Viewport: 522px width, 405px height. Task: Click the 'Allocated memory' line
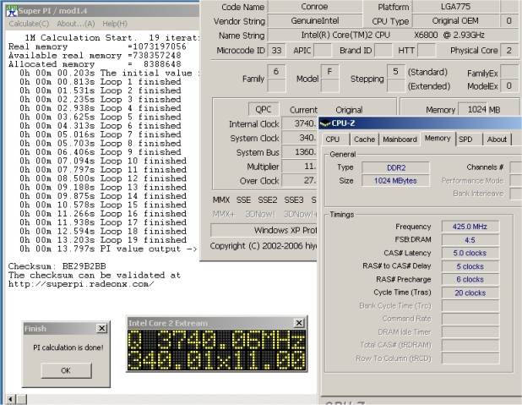pos(95,64)
